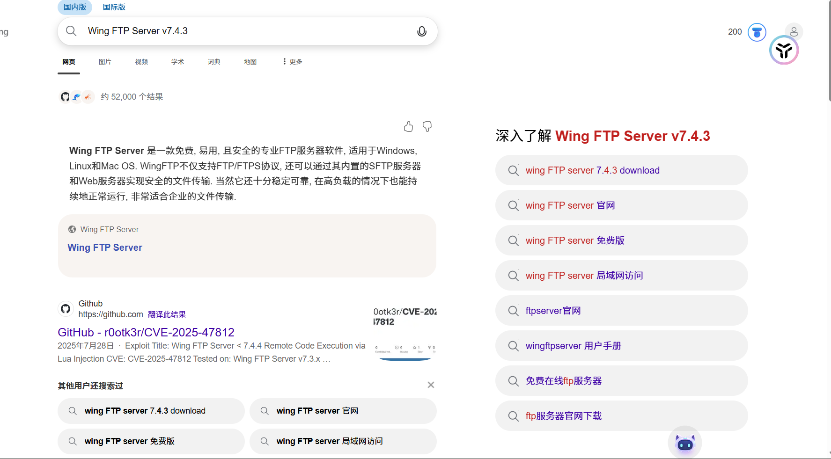Click the thumbs down feedback icon
The image size is (831, 459).
coord(427,127)
